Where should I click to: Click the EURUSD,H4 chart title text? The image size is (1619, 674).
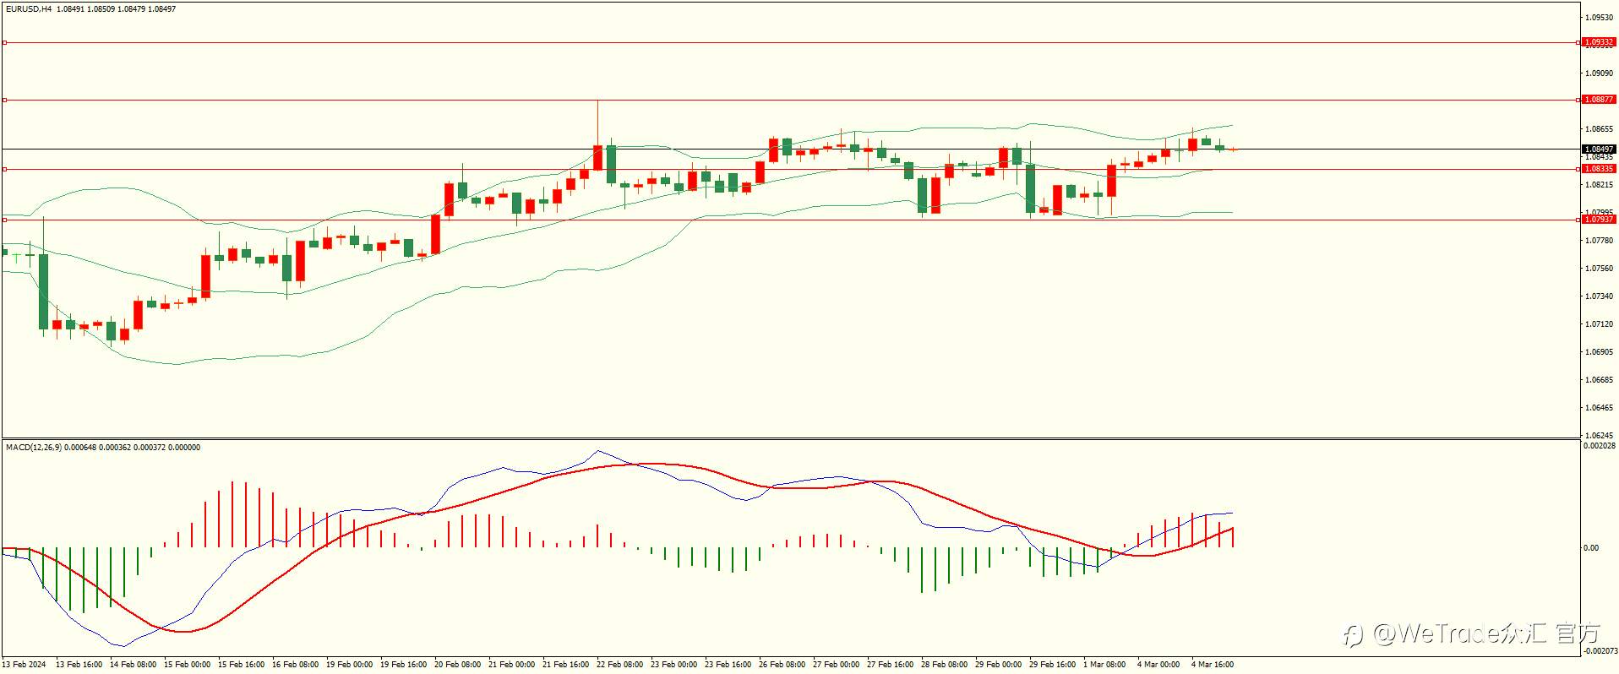point(29,9)
